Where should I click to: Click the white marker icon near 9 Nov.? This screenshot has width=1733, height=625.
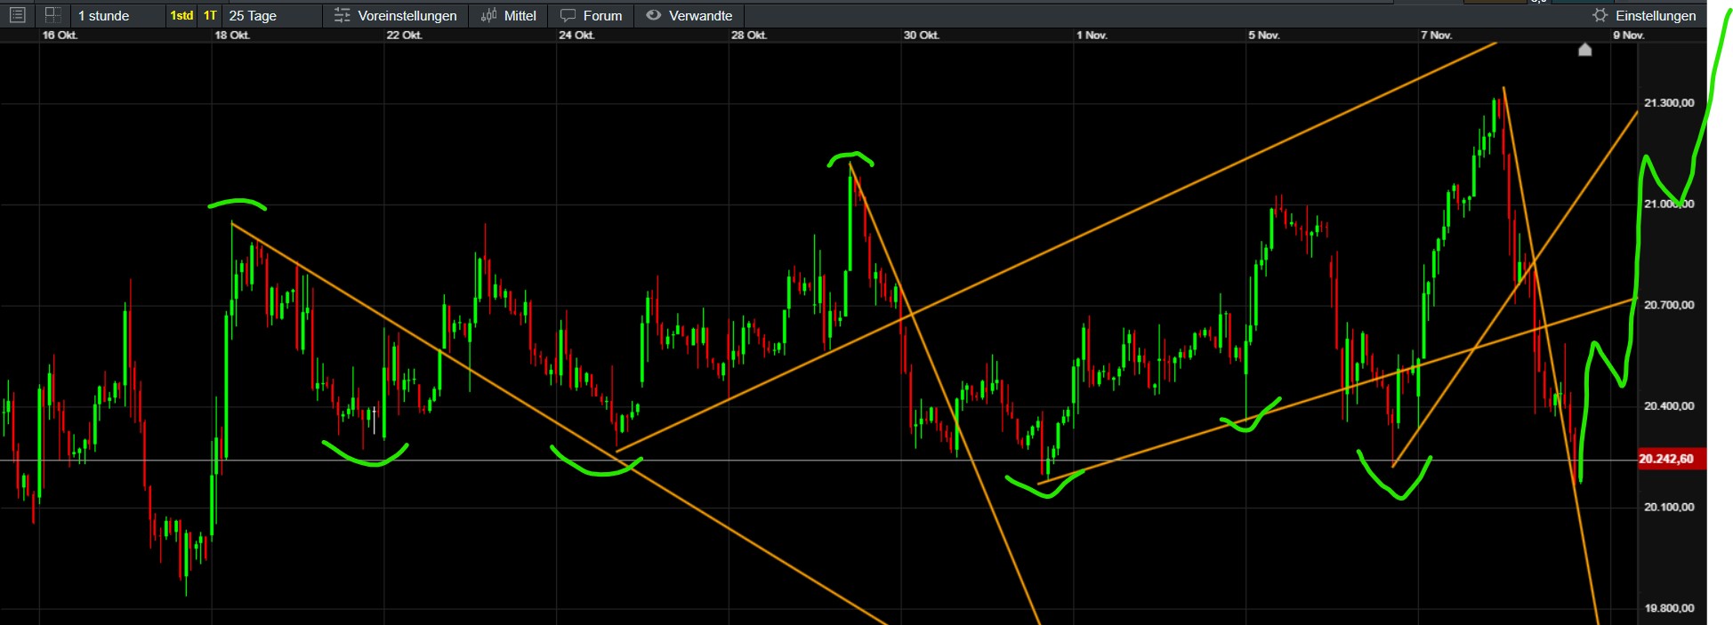(1584, 49)
